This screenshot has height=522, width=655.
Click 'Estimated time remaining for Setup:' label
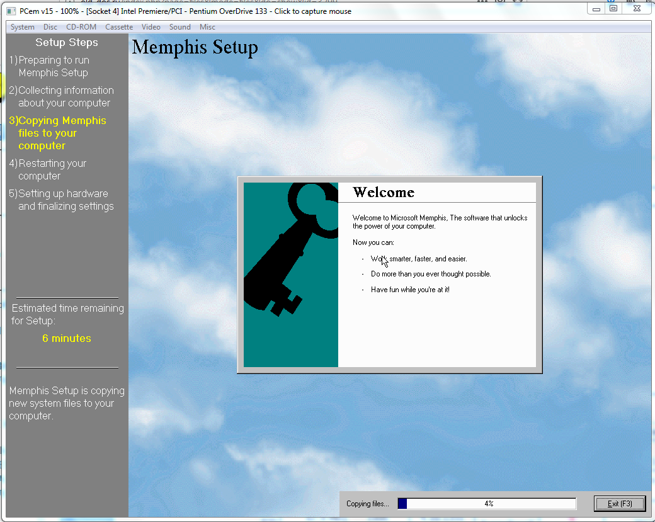click(67, 314)
